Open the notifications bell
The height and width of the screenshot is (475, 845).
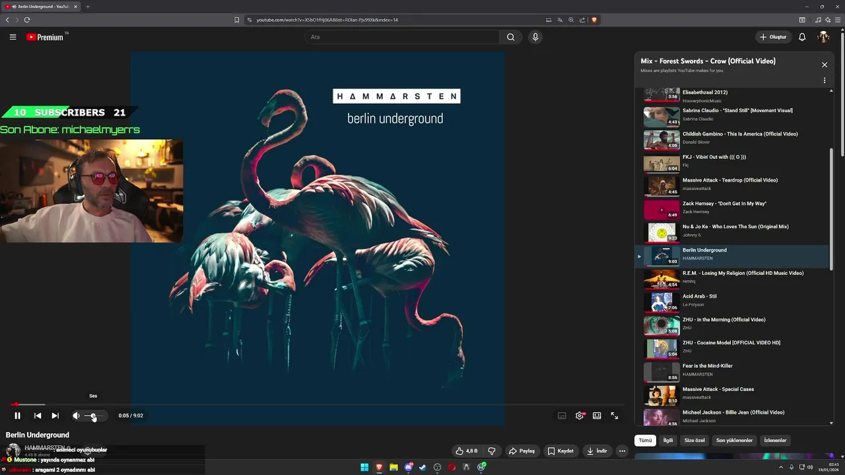802,37
